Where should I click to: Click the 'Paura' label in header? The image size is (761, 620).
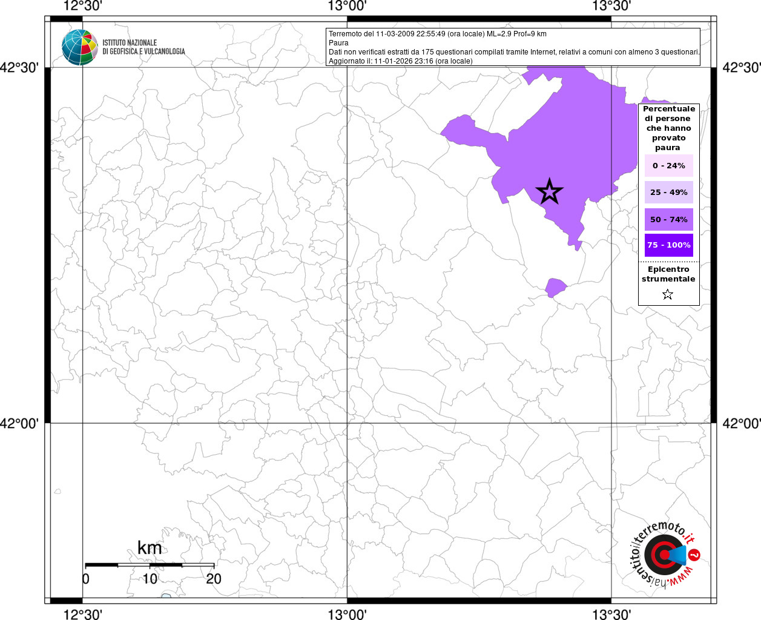[339, 43]
